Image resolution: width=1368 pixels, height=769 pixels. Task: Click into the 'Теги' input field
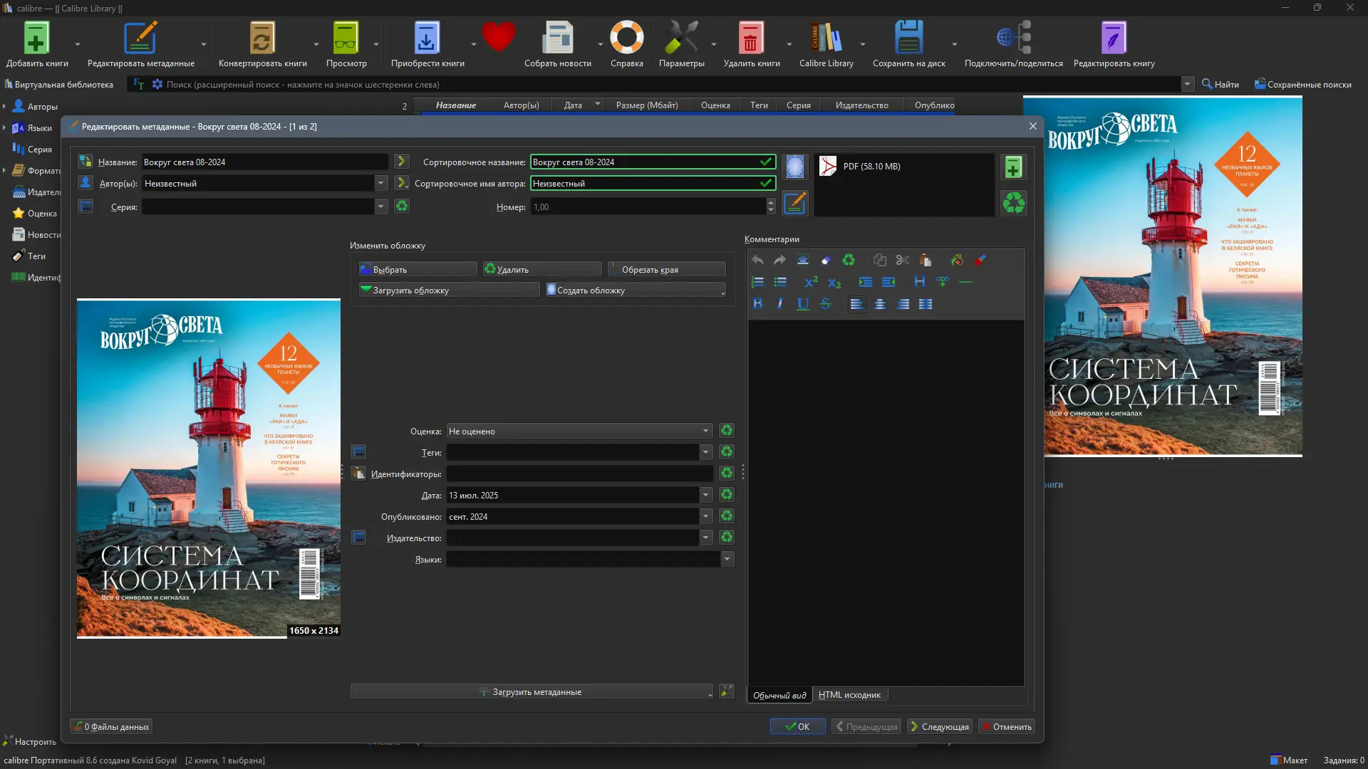coord(573,452)
